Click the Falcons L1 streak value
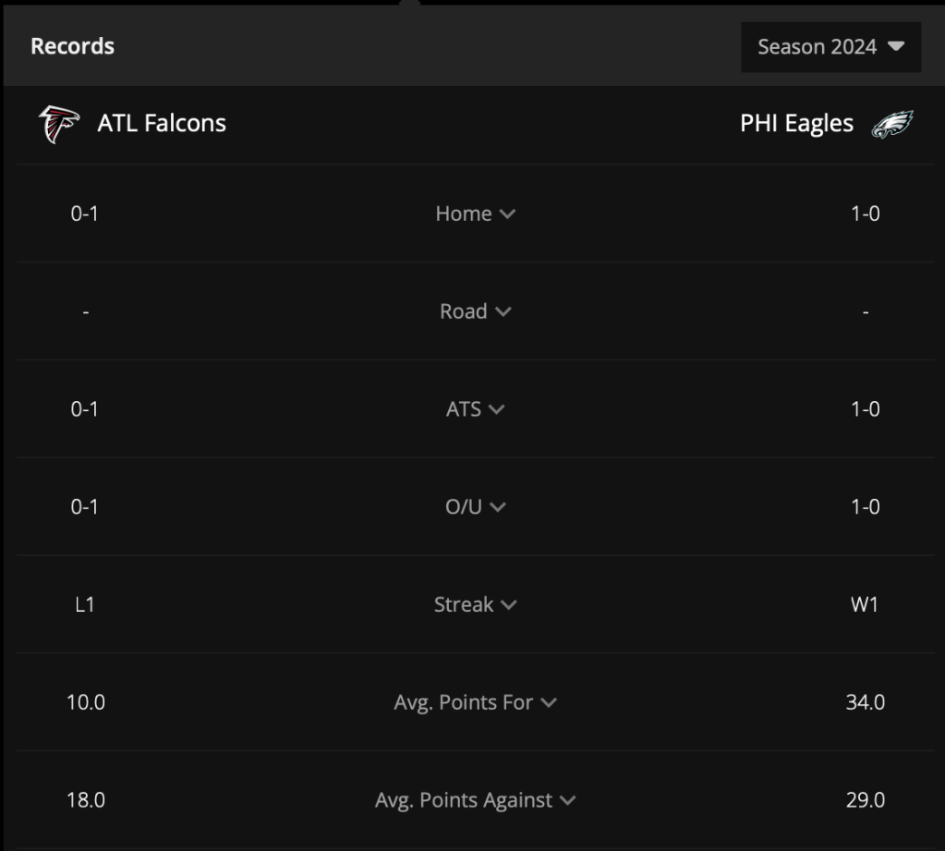This screenshot has height=851, width=945. pos(85,604)
